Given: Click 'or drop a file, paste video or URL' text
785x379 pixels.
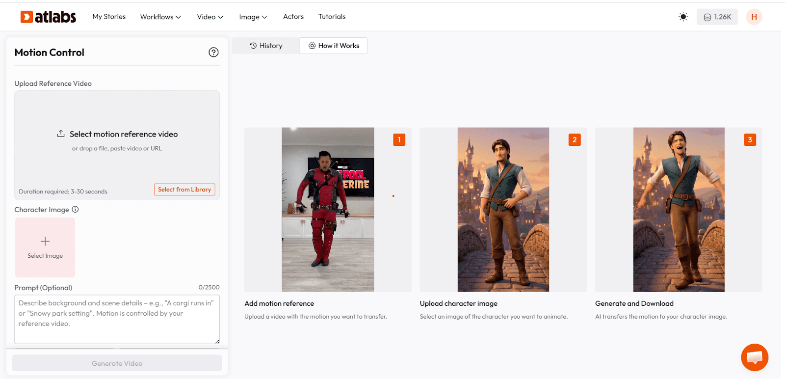Looking at the screenshot, I should 117,148.
